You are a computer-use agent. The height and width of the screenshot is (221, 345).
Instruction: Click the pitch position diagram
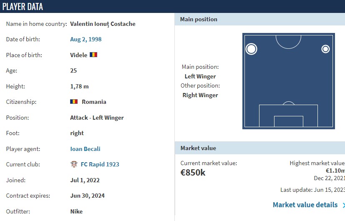[x=288, y=81]
